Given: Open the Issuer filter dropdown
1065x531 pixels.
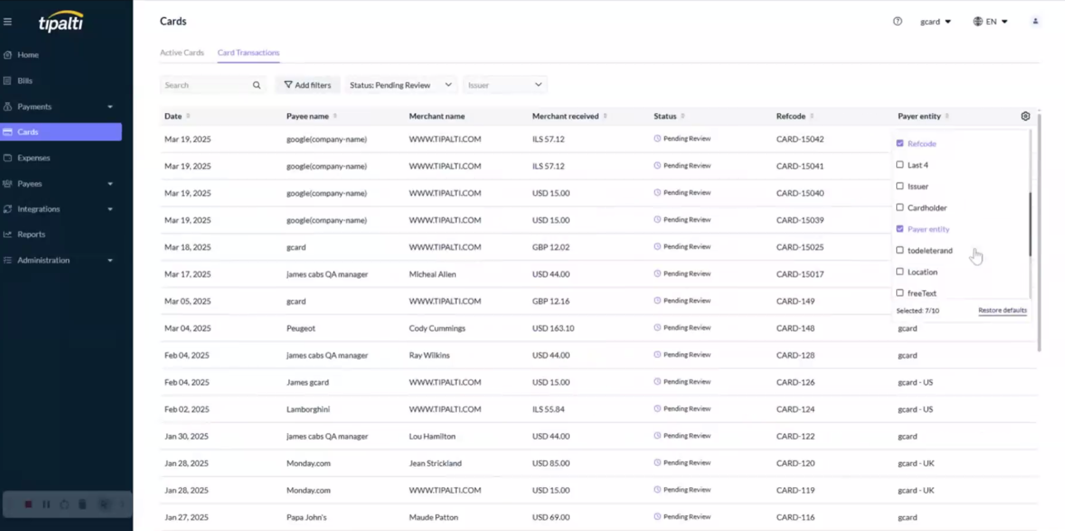Looking at the screenshot, I should point(504,85).
